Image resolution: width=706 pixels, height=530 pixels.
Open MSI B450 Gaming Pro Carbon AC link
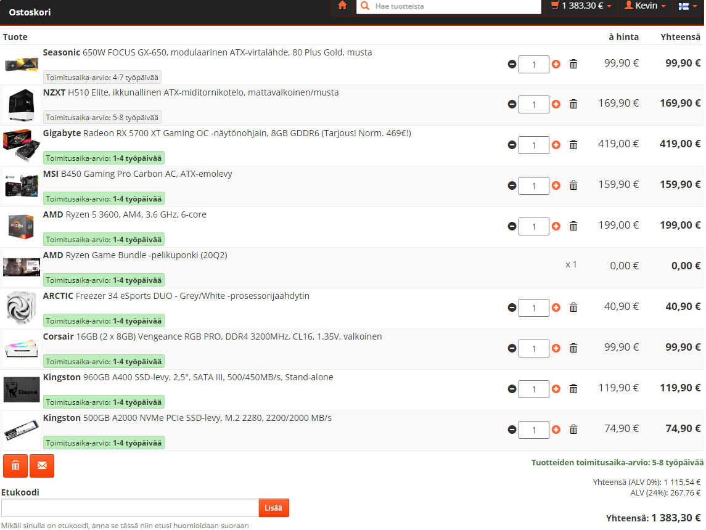(x=138, y=174)
